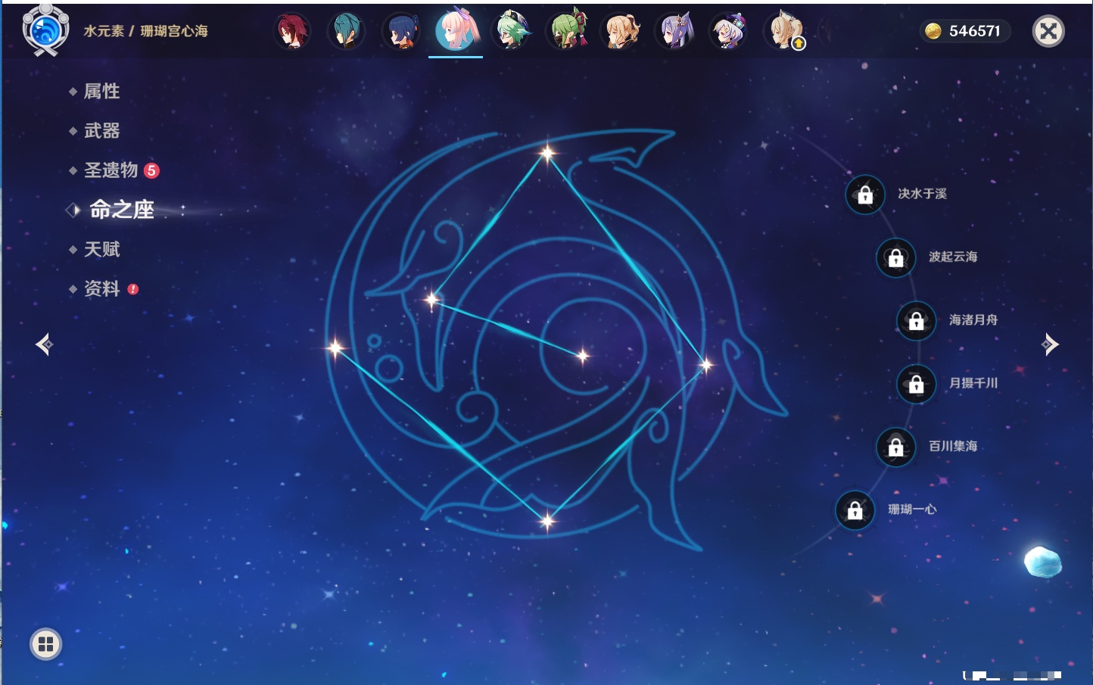
Task: Open the 属性 attributes menu
Action: pos(101,92)
